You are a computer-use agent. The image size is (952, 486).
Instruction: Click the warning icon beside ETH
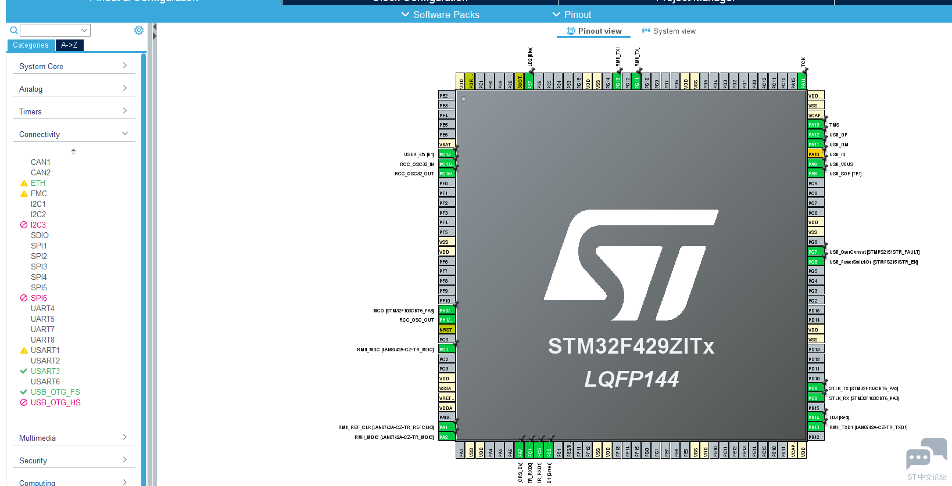click(x=24, y=183)
